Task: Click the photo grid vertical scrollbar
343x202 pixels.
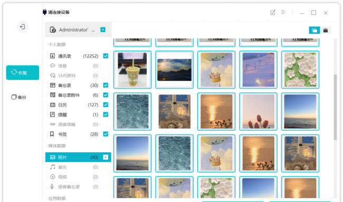Action: [x=335, y=107]
